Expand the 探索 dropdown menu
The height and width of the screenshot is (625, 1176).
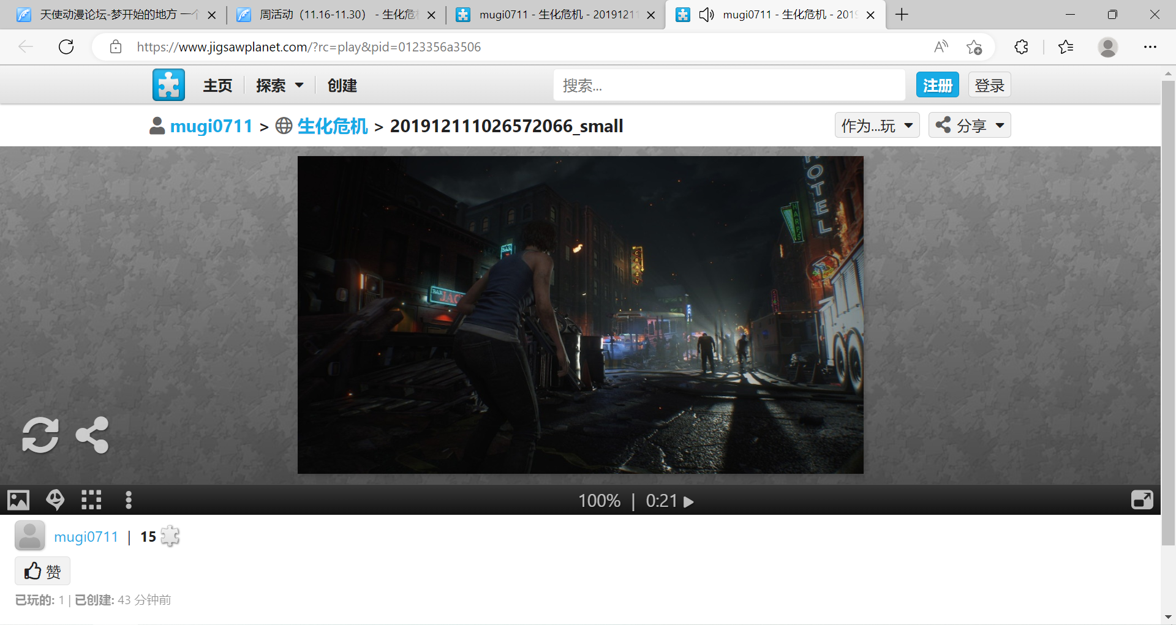click(x=280, y=85)
